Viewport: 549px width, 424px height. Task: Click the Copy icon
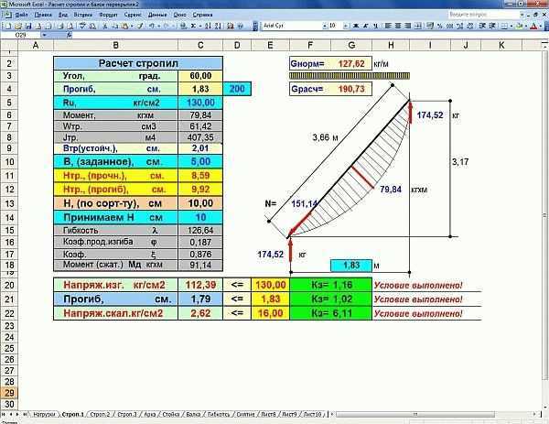click(114, 26)
